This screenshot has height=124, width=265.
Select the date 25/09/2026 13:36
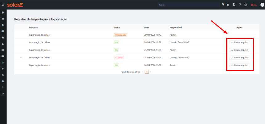coord(153,50)
